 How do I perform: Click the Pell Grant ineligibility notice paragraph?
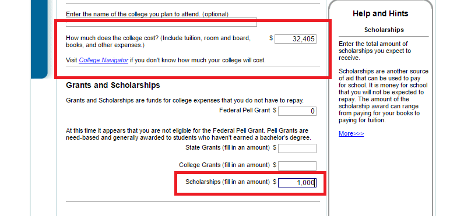coord(189,134)
